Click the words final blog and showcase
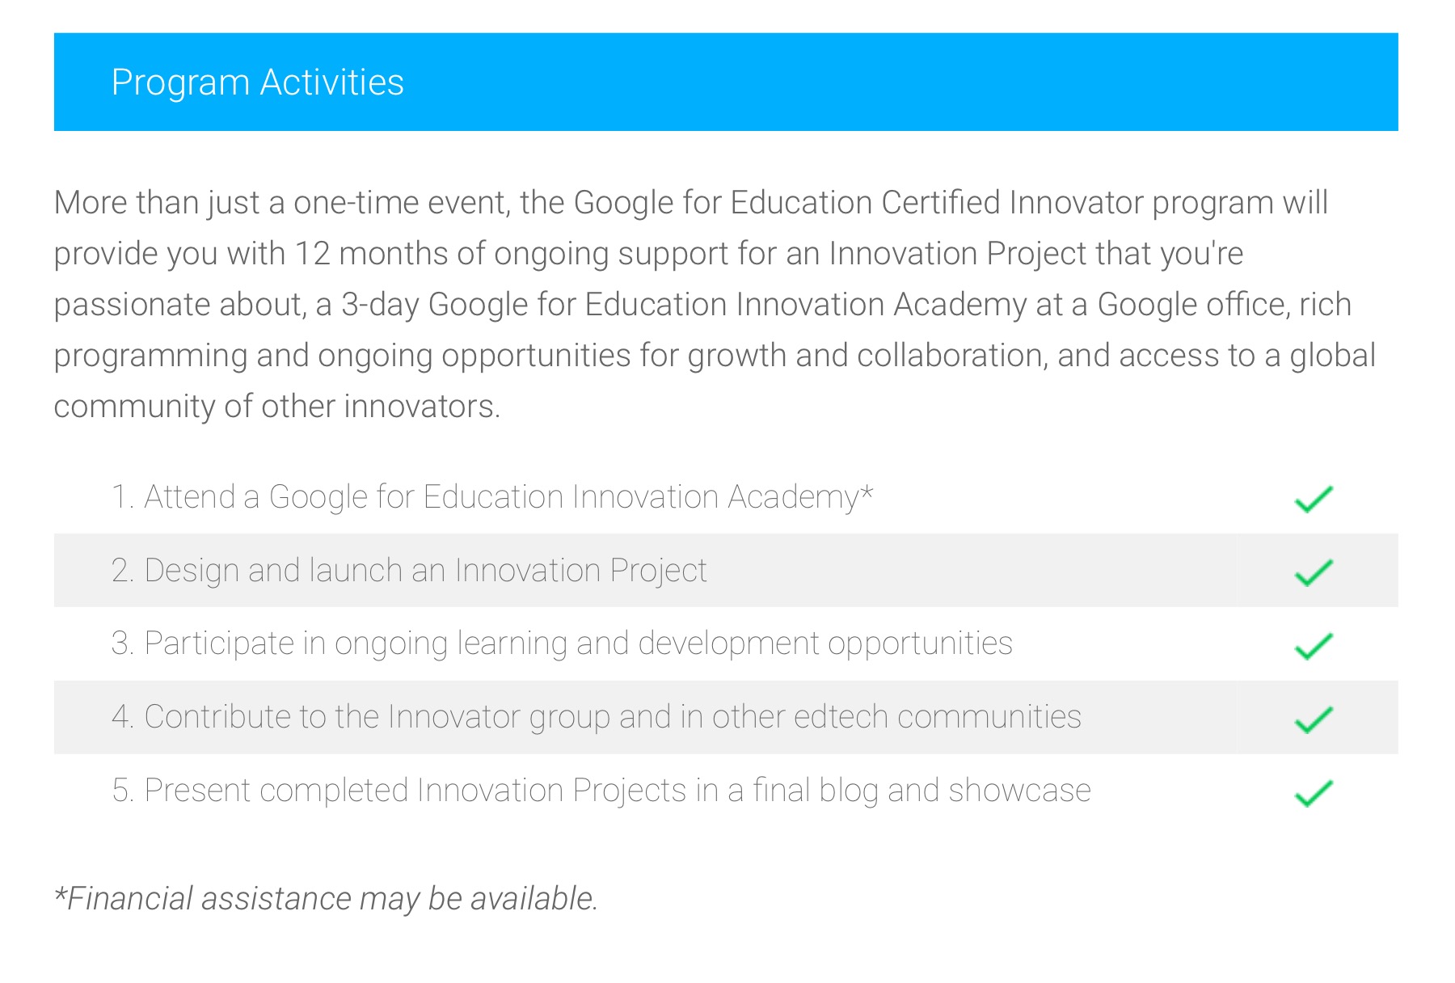The image size is (1455, 983). pos(922,791)
